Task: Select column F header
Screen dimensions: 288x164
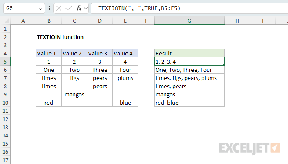Action: (x=146, y=20)
